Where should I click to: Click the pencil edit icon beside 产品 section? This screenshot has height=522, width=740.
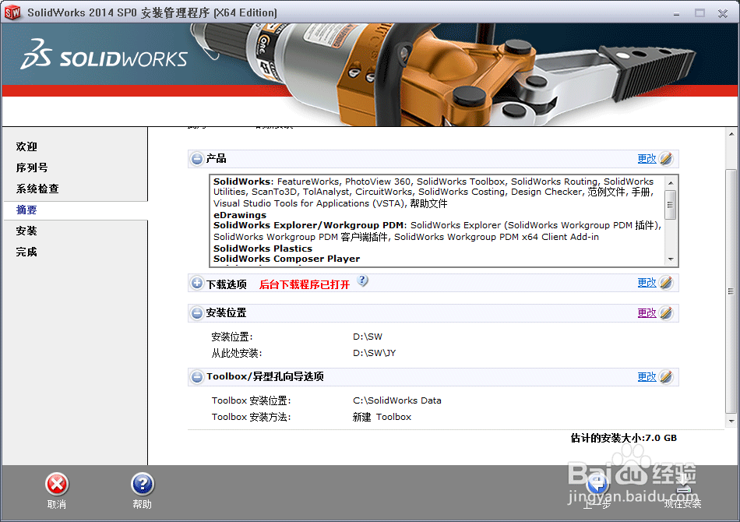[665, 158]
